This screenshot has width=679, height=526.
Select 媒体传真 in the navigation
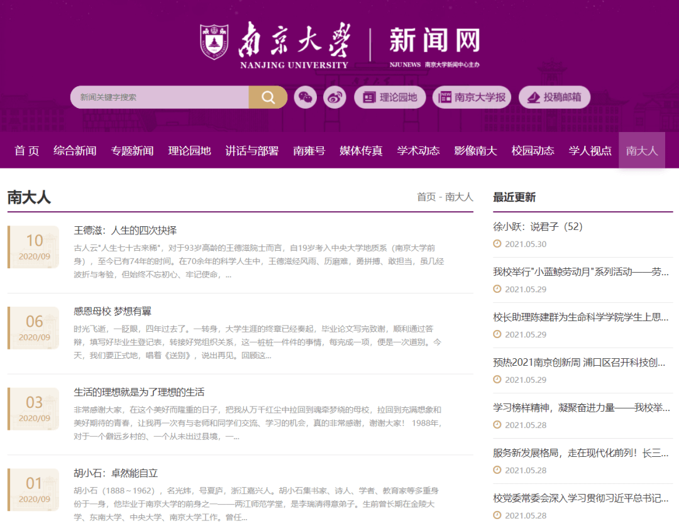click(361, 151)
